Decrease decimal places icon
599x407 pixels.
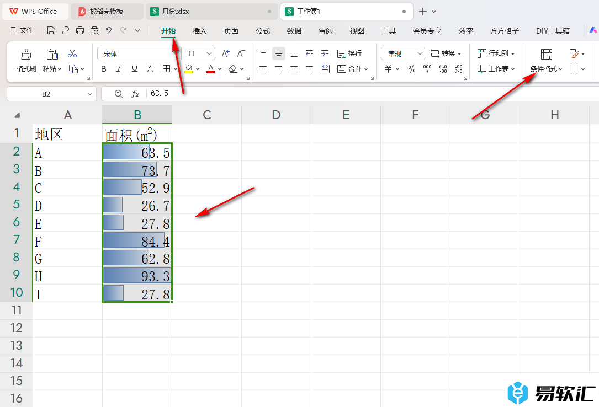tap(458, 69)
